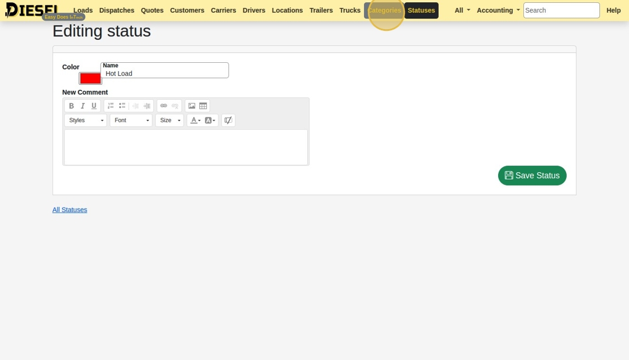Click the Name field containing Hot Load
Image resolution: width=629 pixels, height=360 pixels.
(x=165, y=71)
